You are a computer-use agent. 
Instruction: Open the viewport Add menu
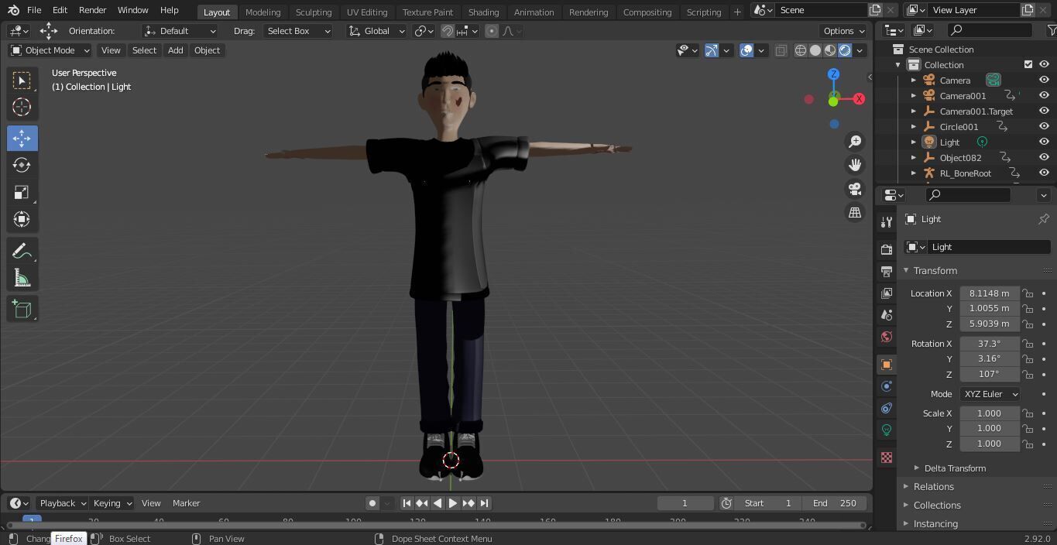pos(175,50)
